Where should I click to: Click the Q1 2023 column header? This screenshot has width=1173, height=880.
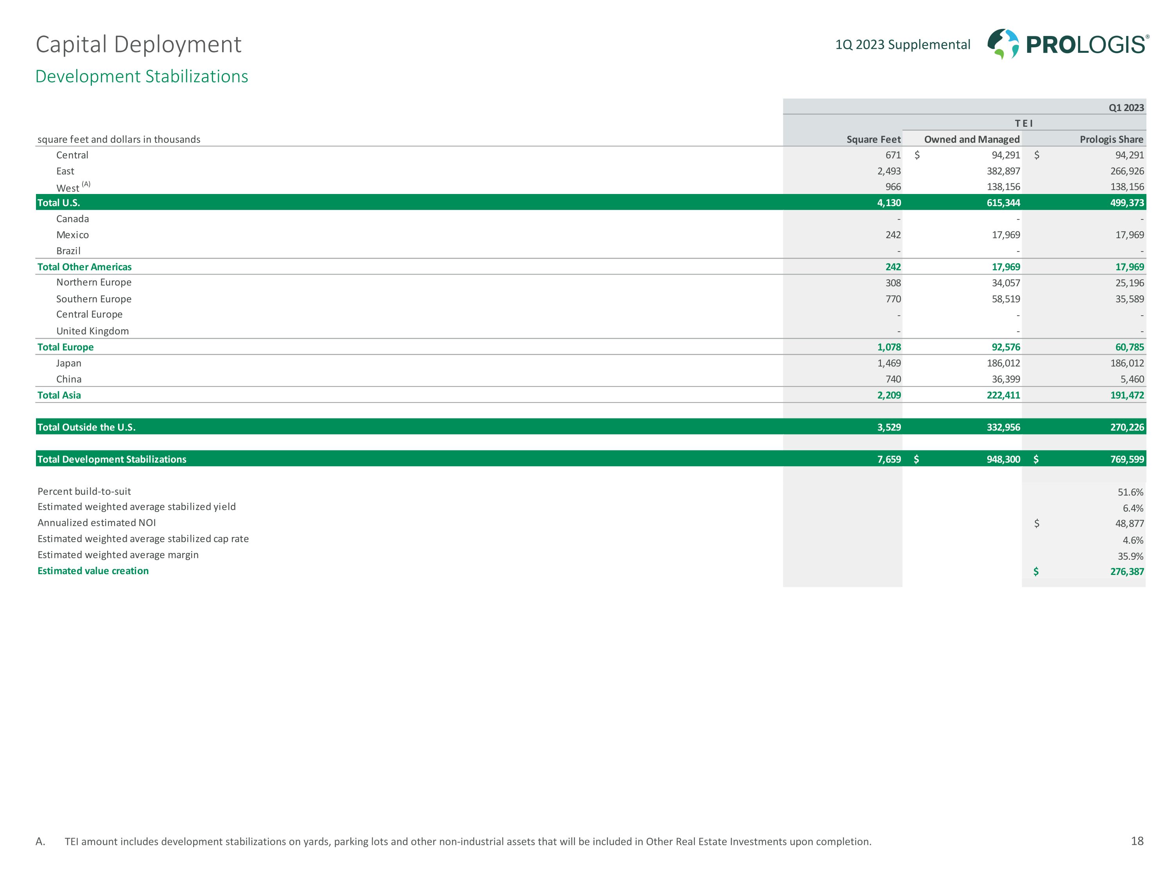tap(1126, 108)
